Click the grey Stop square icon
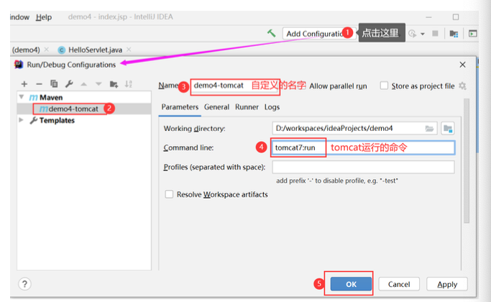Viewport: 491px width, 302px height. (x=435, y=33)
